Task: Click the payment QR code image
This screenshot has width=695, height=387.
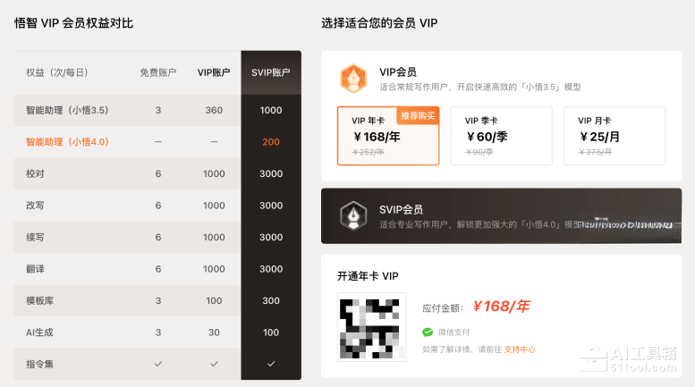Action: tap(372, 326)
